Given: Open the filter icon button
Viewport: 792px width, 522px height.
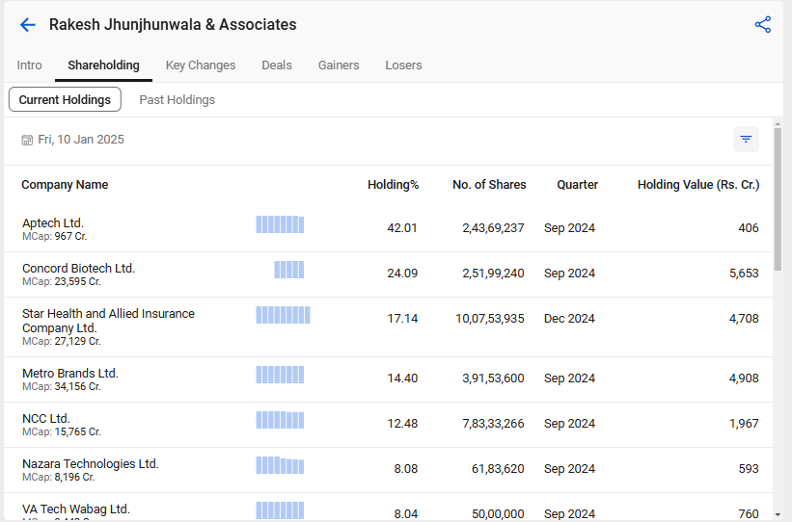Looking at the screenshot, I should pos(746,140).
